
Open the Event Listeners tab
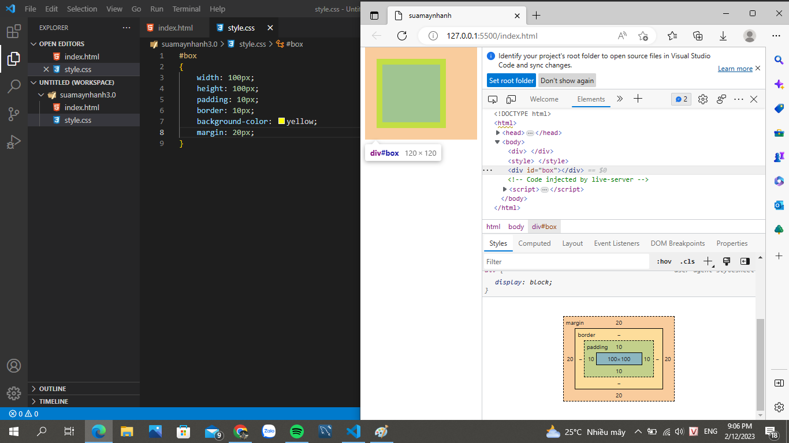click(x=616, y=243)
